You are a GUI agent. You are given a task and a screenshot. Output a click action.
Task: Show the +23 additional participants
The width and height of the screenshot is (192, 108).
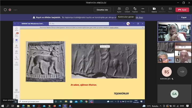tap(182, 72)
